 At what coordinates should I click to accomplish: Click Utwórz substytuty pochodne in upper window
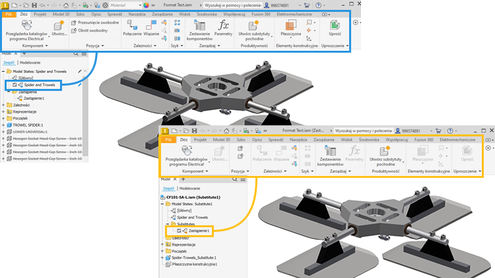[x=255, y=30]
